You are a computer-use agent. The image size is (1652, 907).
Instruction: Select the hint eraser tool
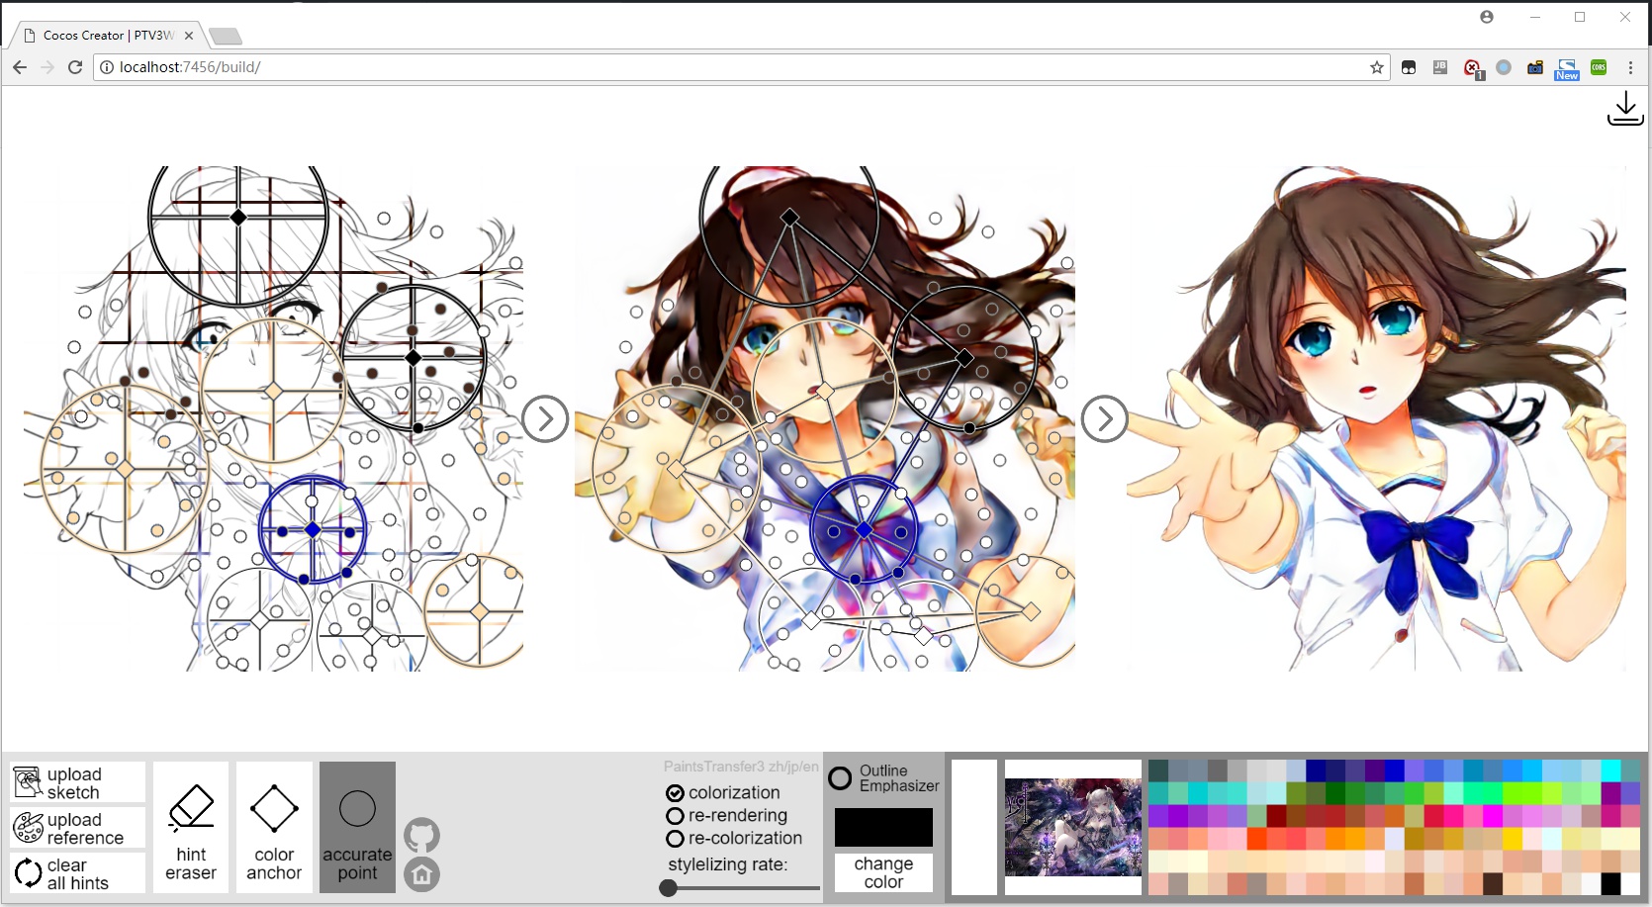pyautogui.click(x=190, y=828)
